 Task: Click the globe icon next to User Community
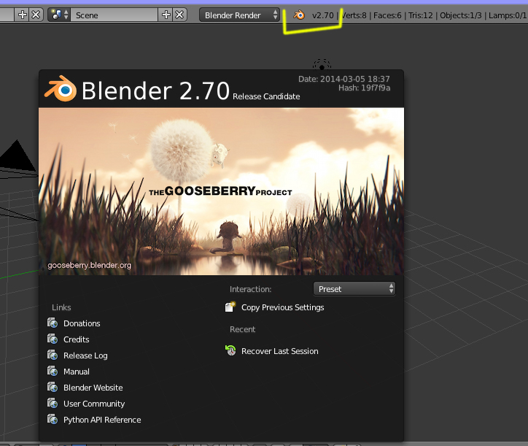53,403
